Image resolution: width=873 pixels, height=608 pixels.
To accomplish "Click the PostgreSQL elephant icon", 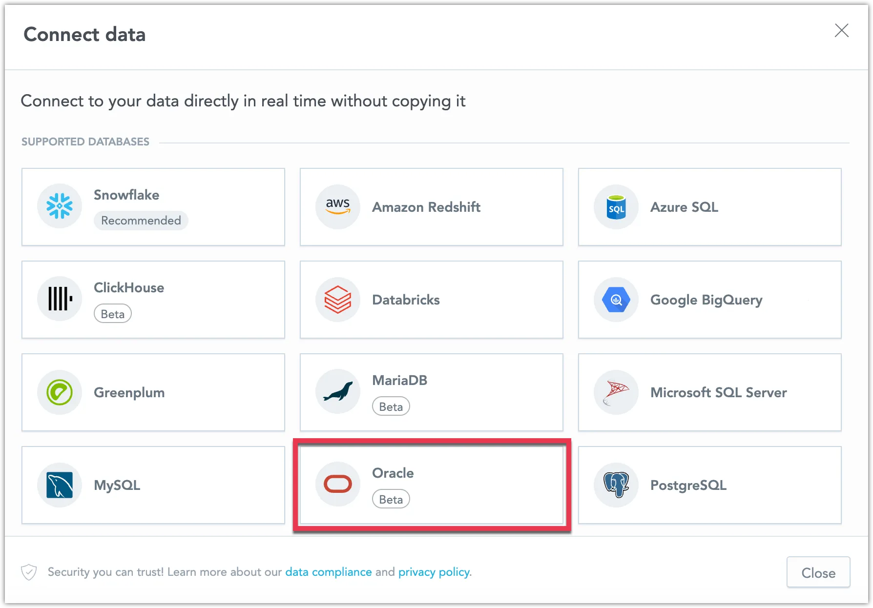I will (x=616, y=485).
